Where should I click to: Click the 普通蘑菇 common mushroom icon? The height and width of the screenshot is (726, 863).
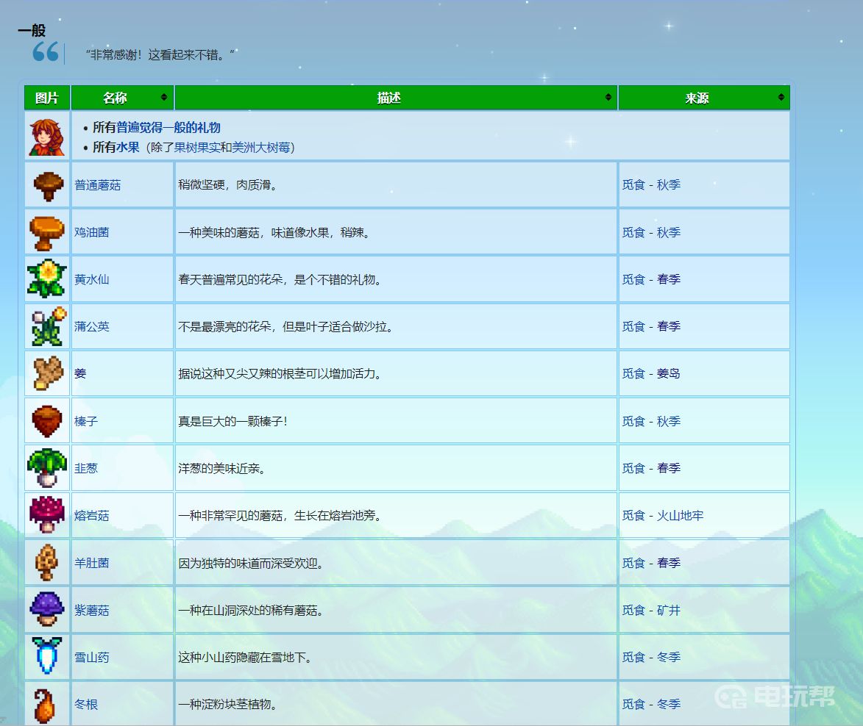[x=48, y=186]
